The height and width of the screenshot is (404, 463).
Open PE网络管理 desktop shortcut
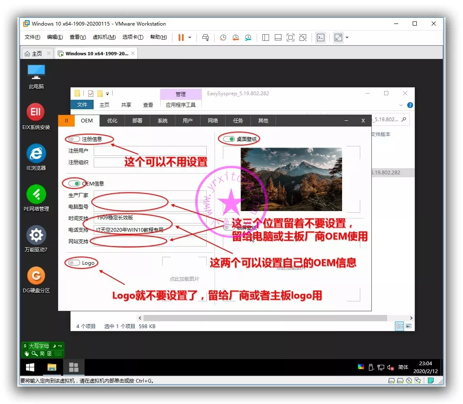36,194
